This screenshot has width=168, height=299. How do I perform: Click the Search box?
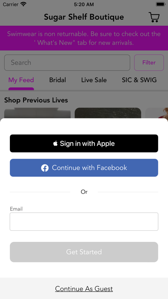coord(67,63)
